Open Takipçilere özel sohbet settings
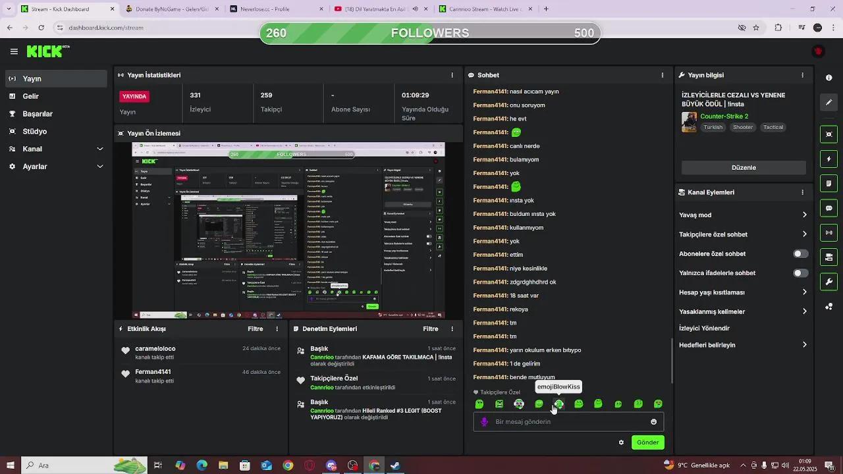The height and width of the screenshot is (474, 843). coord(743,234)
